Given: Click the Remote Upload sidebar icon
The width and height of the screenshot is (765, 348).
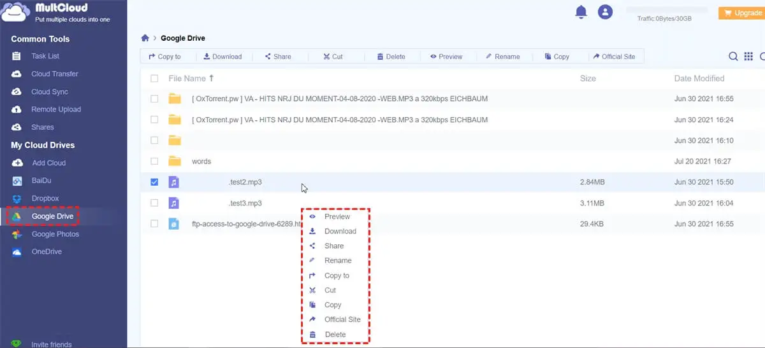Looking at the screenshot, I should tap(17, 109).
